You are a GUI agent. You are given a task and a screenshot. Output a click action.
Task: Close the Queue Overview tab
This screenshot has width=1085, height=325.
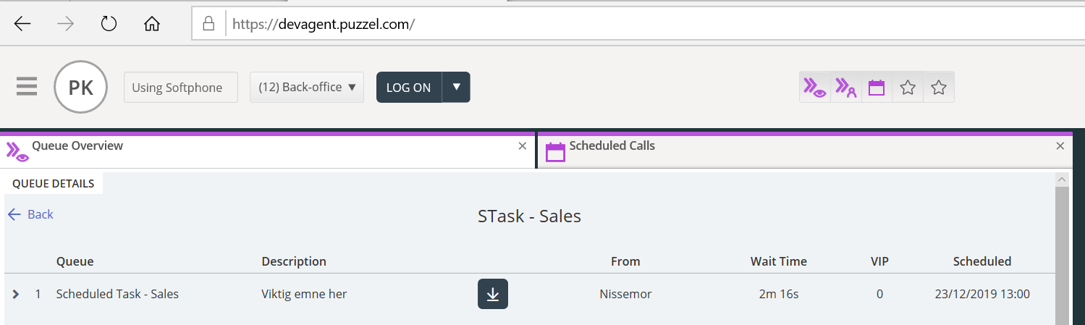[522, 146]
